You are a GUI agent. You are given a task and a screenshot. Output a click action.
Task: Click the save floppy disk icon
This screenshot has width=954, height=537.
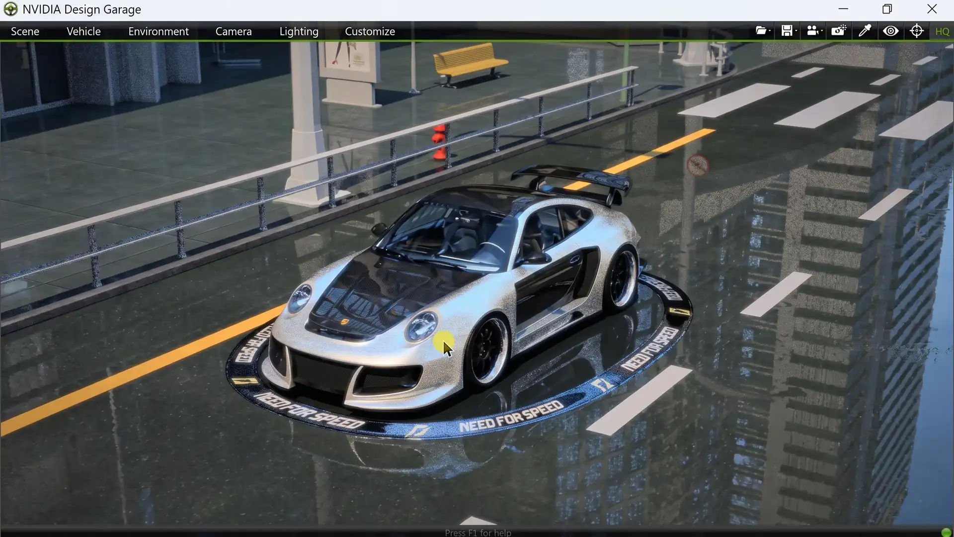[x=787, y=31]
